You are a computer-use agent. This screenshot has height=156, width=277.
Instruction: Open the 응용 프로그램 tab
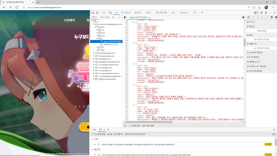(161, 13)
